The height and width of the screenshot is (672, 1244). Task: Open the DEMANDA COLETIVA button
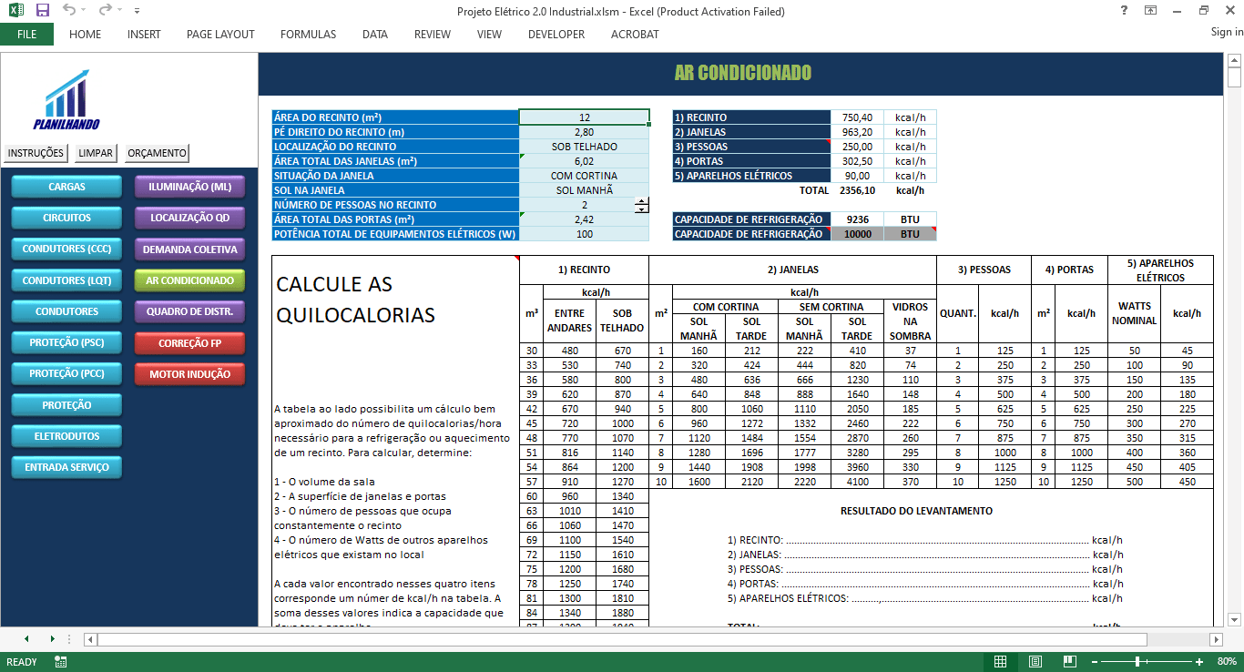point(190,249)
